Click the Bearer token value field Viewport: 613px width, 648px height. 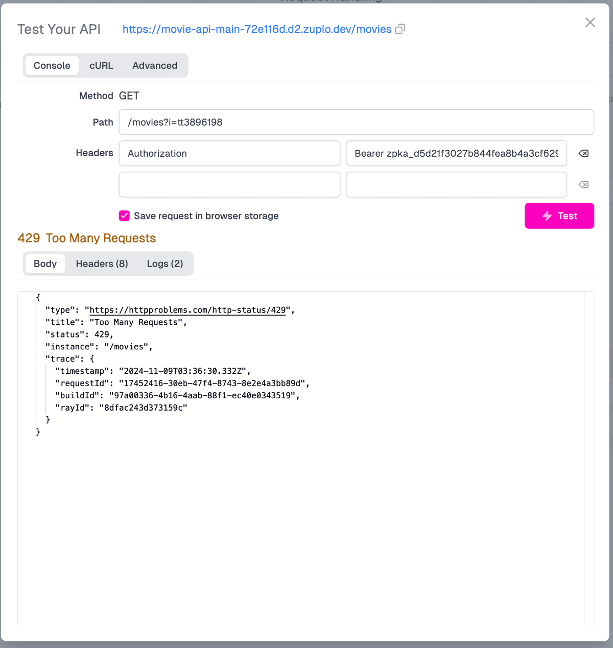click(x=456, y=153)
